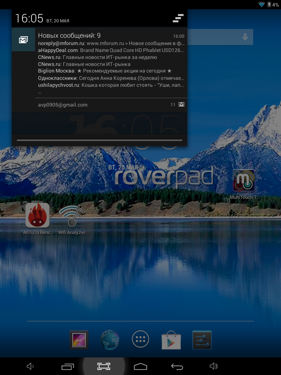
Task: Open the Settings sliders app
Action: (202, 340)
